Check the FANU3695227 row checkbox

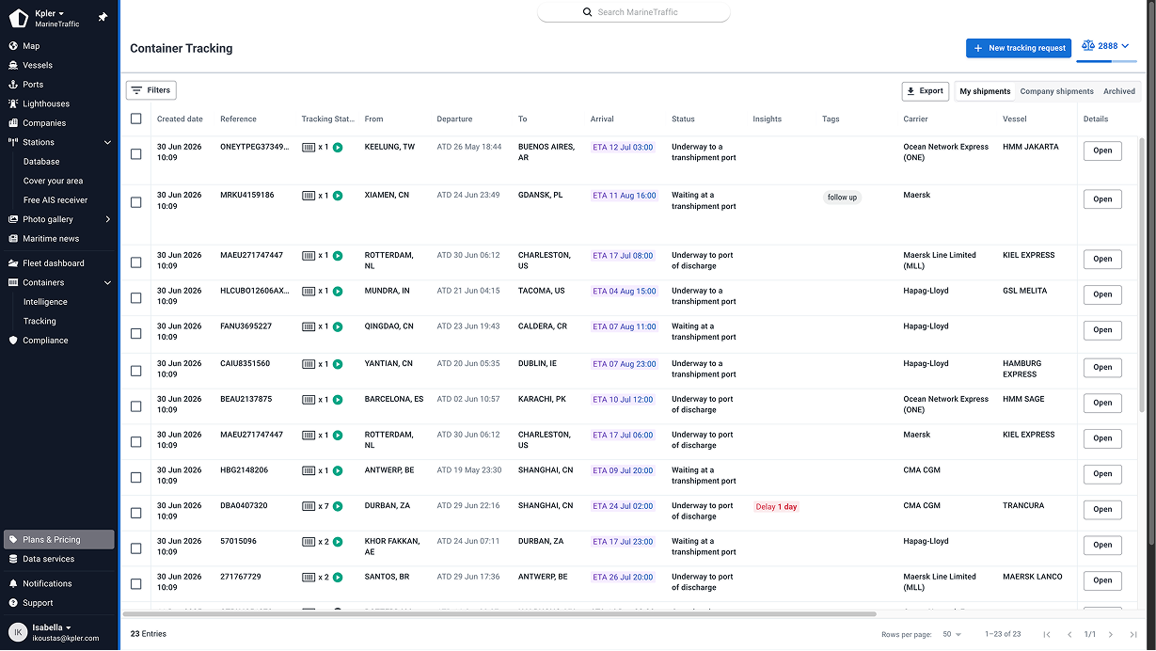[136, 333]
